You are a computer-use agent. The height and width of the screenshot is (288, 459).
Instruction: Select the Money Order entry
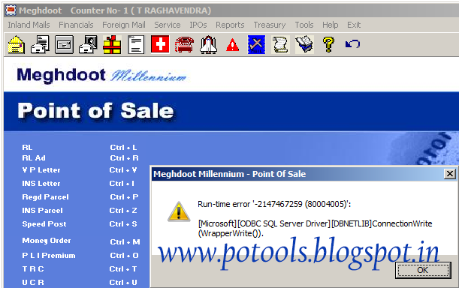tap(47, 240)
